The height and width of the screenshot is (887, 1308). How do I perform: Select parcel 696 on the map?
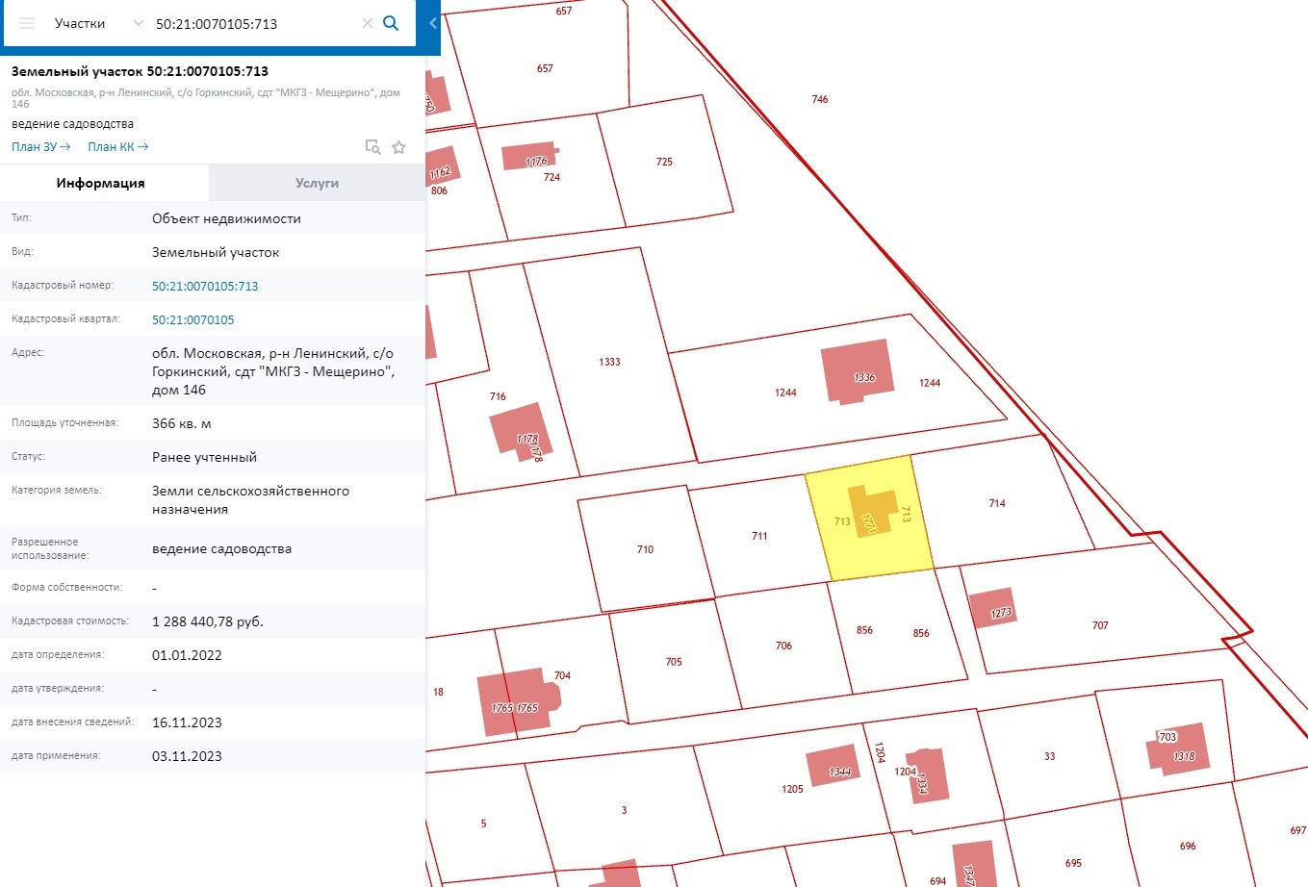coord(1188,847)
